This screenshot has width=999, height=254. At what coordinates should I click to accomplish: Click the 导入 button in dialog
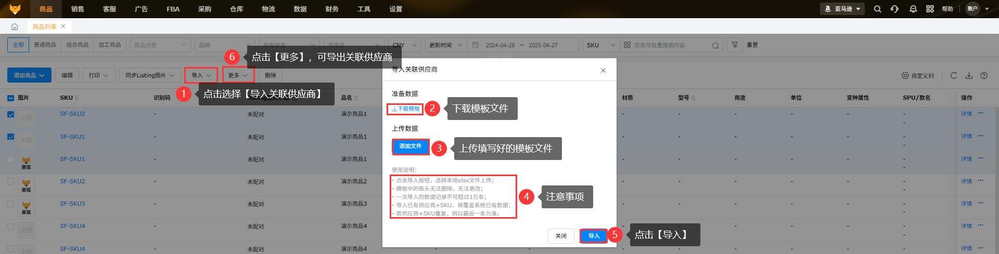coord(594,236)
